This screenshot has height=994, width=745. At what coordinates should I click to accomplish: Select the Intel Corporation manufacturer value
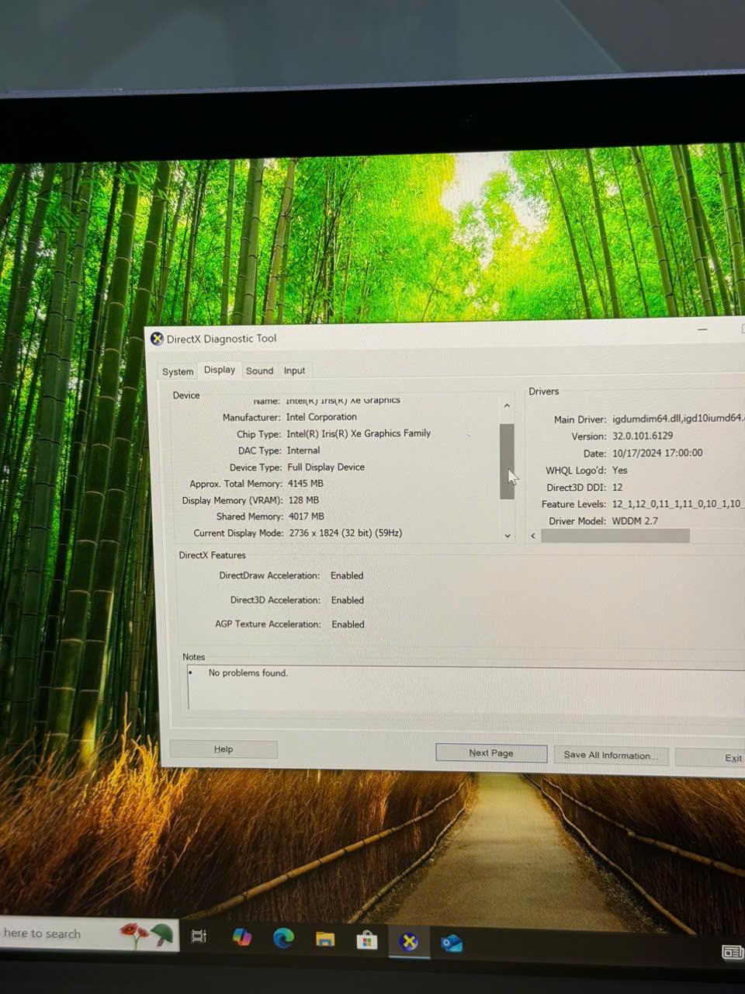(321, 417)
